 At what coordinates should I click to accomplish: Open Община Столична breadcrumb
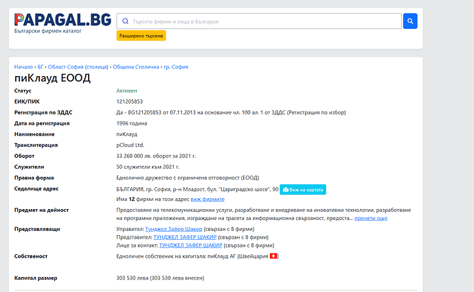pyautogui.click(x=136, y=67)
